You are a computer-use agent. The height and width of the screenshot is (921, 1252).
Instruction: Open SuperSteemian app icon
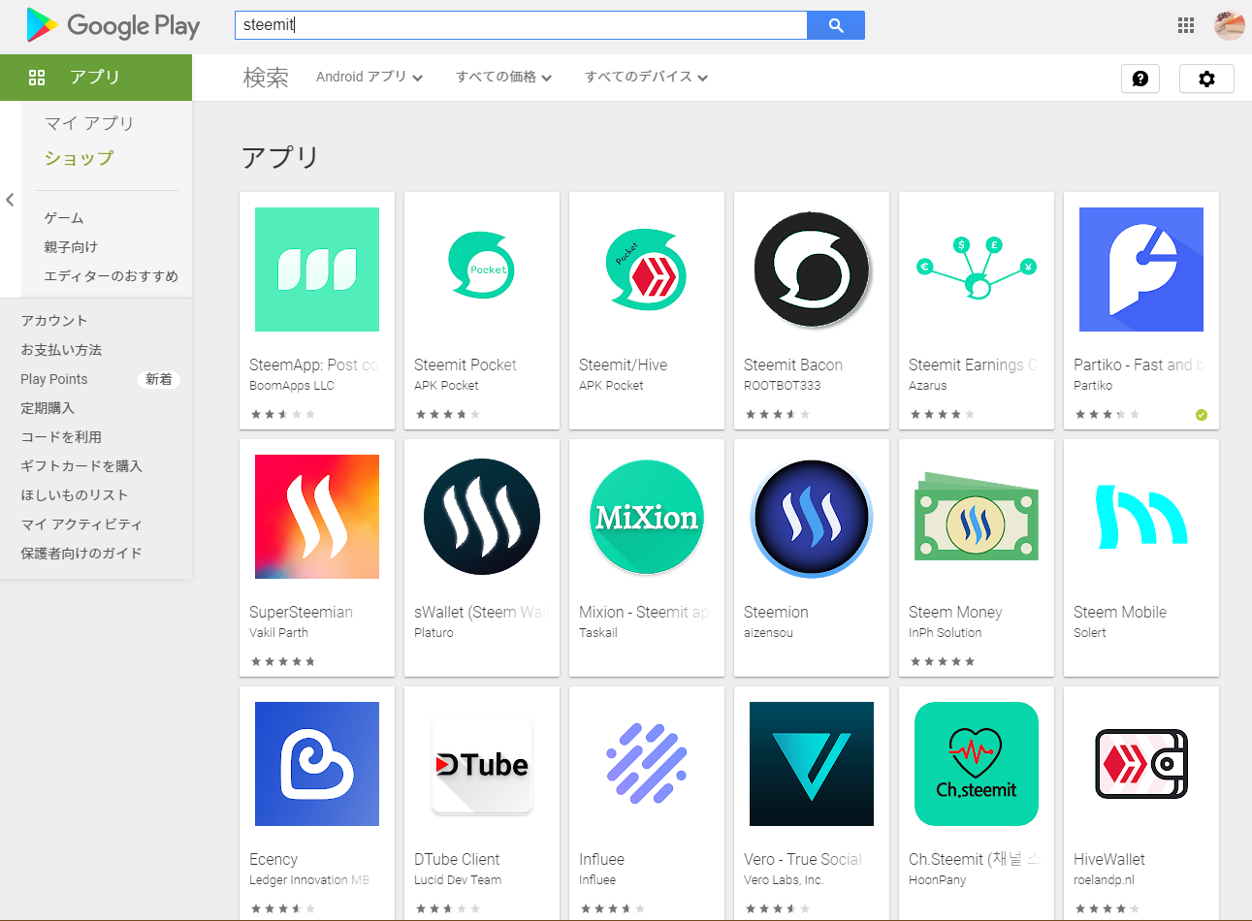[x=317, y=517]
